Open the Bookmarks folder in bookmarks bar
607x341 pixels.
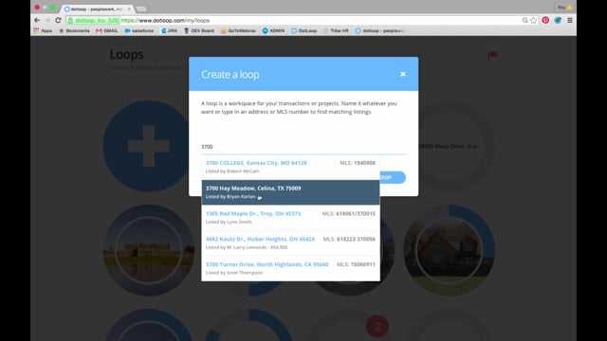[x=74, y=30]
